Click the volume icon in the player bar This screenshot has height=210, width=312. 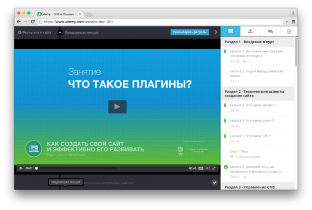coord(208,168)
